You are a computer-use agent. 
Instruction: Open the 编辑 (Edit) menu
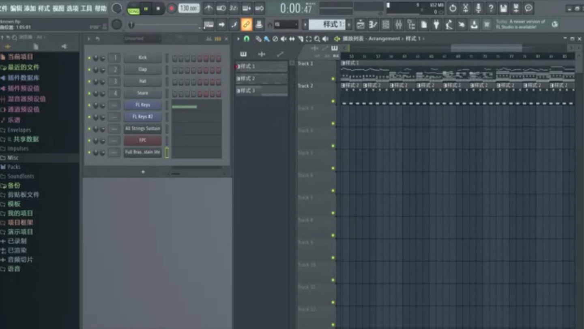click(16, 8)
